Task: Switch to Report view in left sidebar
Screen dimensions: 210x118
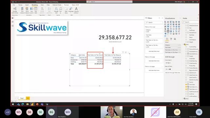Action: point(12,18)
